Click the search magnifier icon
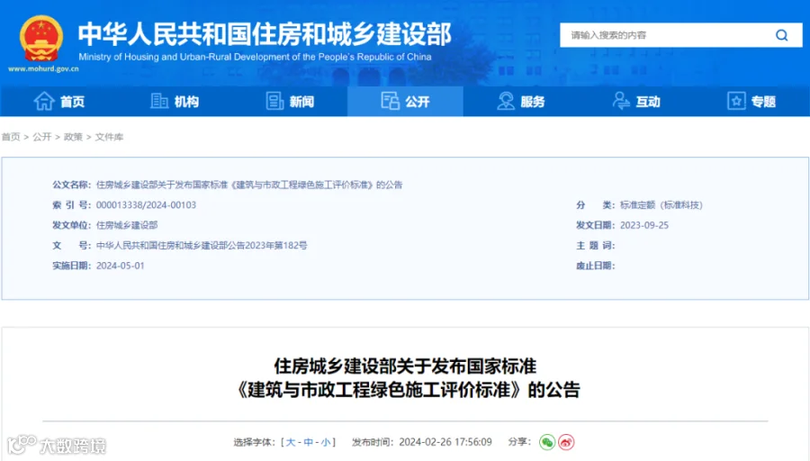 tap(781, 35)
